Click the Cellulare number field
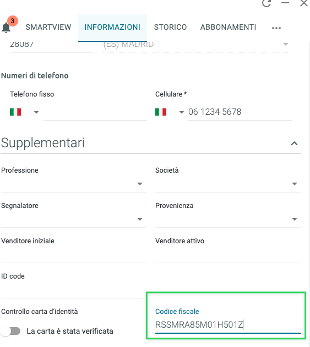Image resolution: width=310 pixels, height=347 pixels. point(240,112)
